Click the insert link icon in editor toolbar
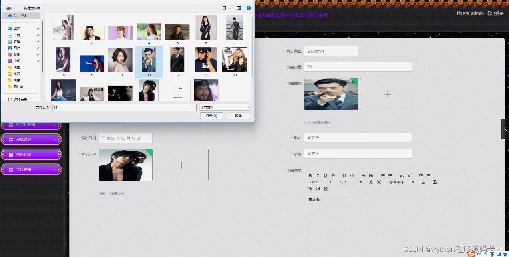Screen dimensions: 509x257 pyautogui.click(x=310, y=188)
